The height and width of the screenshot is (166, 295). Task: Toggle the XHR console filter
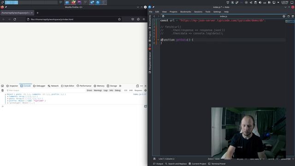point(131,90)
